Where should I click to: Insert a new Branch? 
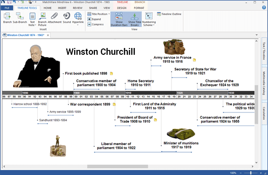click(x=7, y=18)
